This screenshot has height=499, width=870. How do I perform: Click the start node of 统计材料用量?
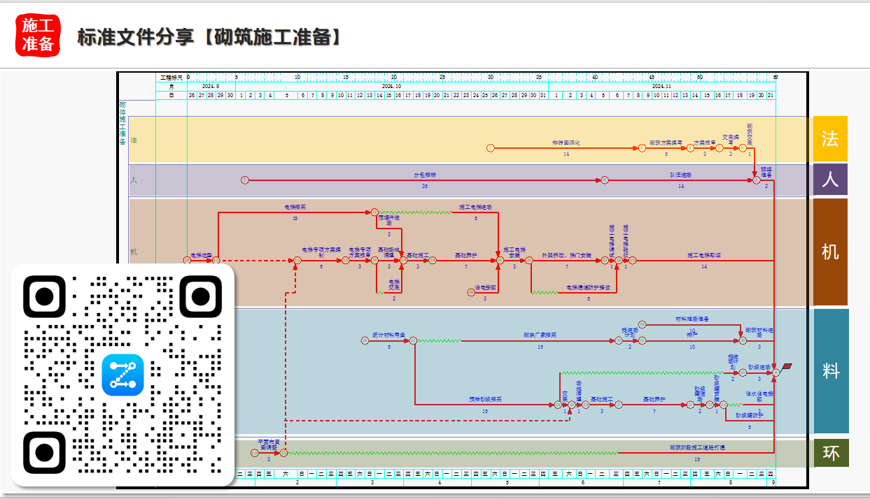tap(365, 340)
